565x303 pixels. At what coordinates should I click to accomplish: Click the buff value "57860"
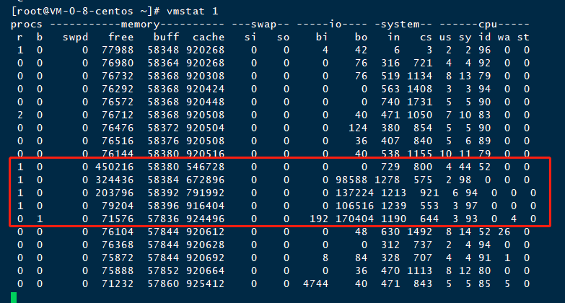(163, 284)
